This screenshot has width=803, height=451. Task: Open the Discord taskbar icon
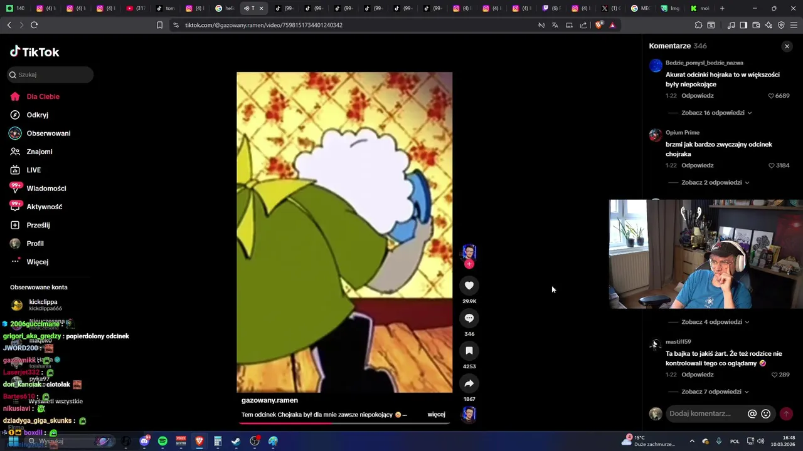[144, 441]
